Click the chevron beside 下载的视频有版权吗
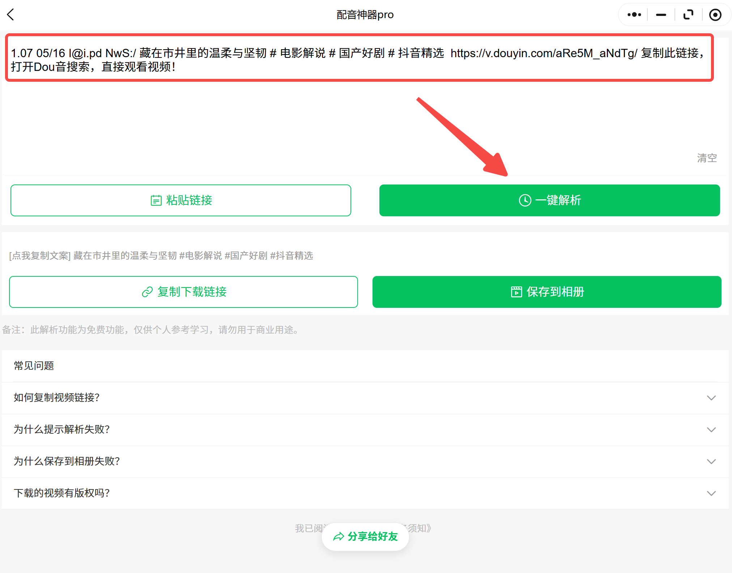Viewport: 732px width, 573px height. click(711, 493)
